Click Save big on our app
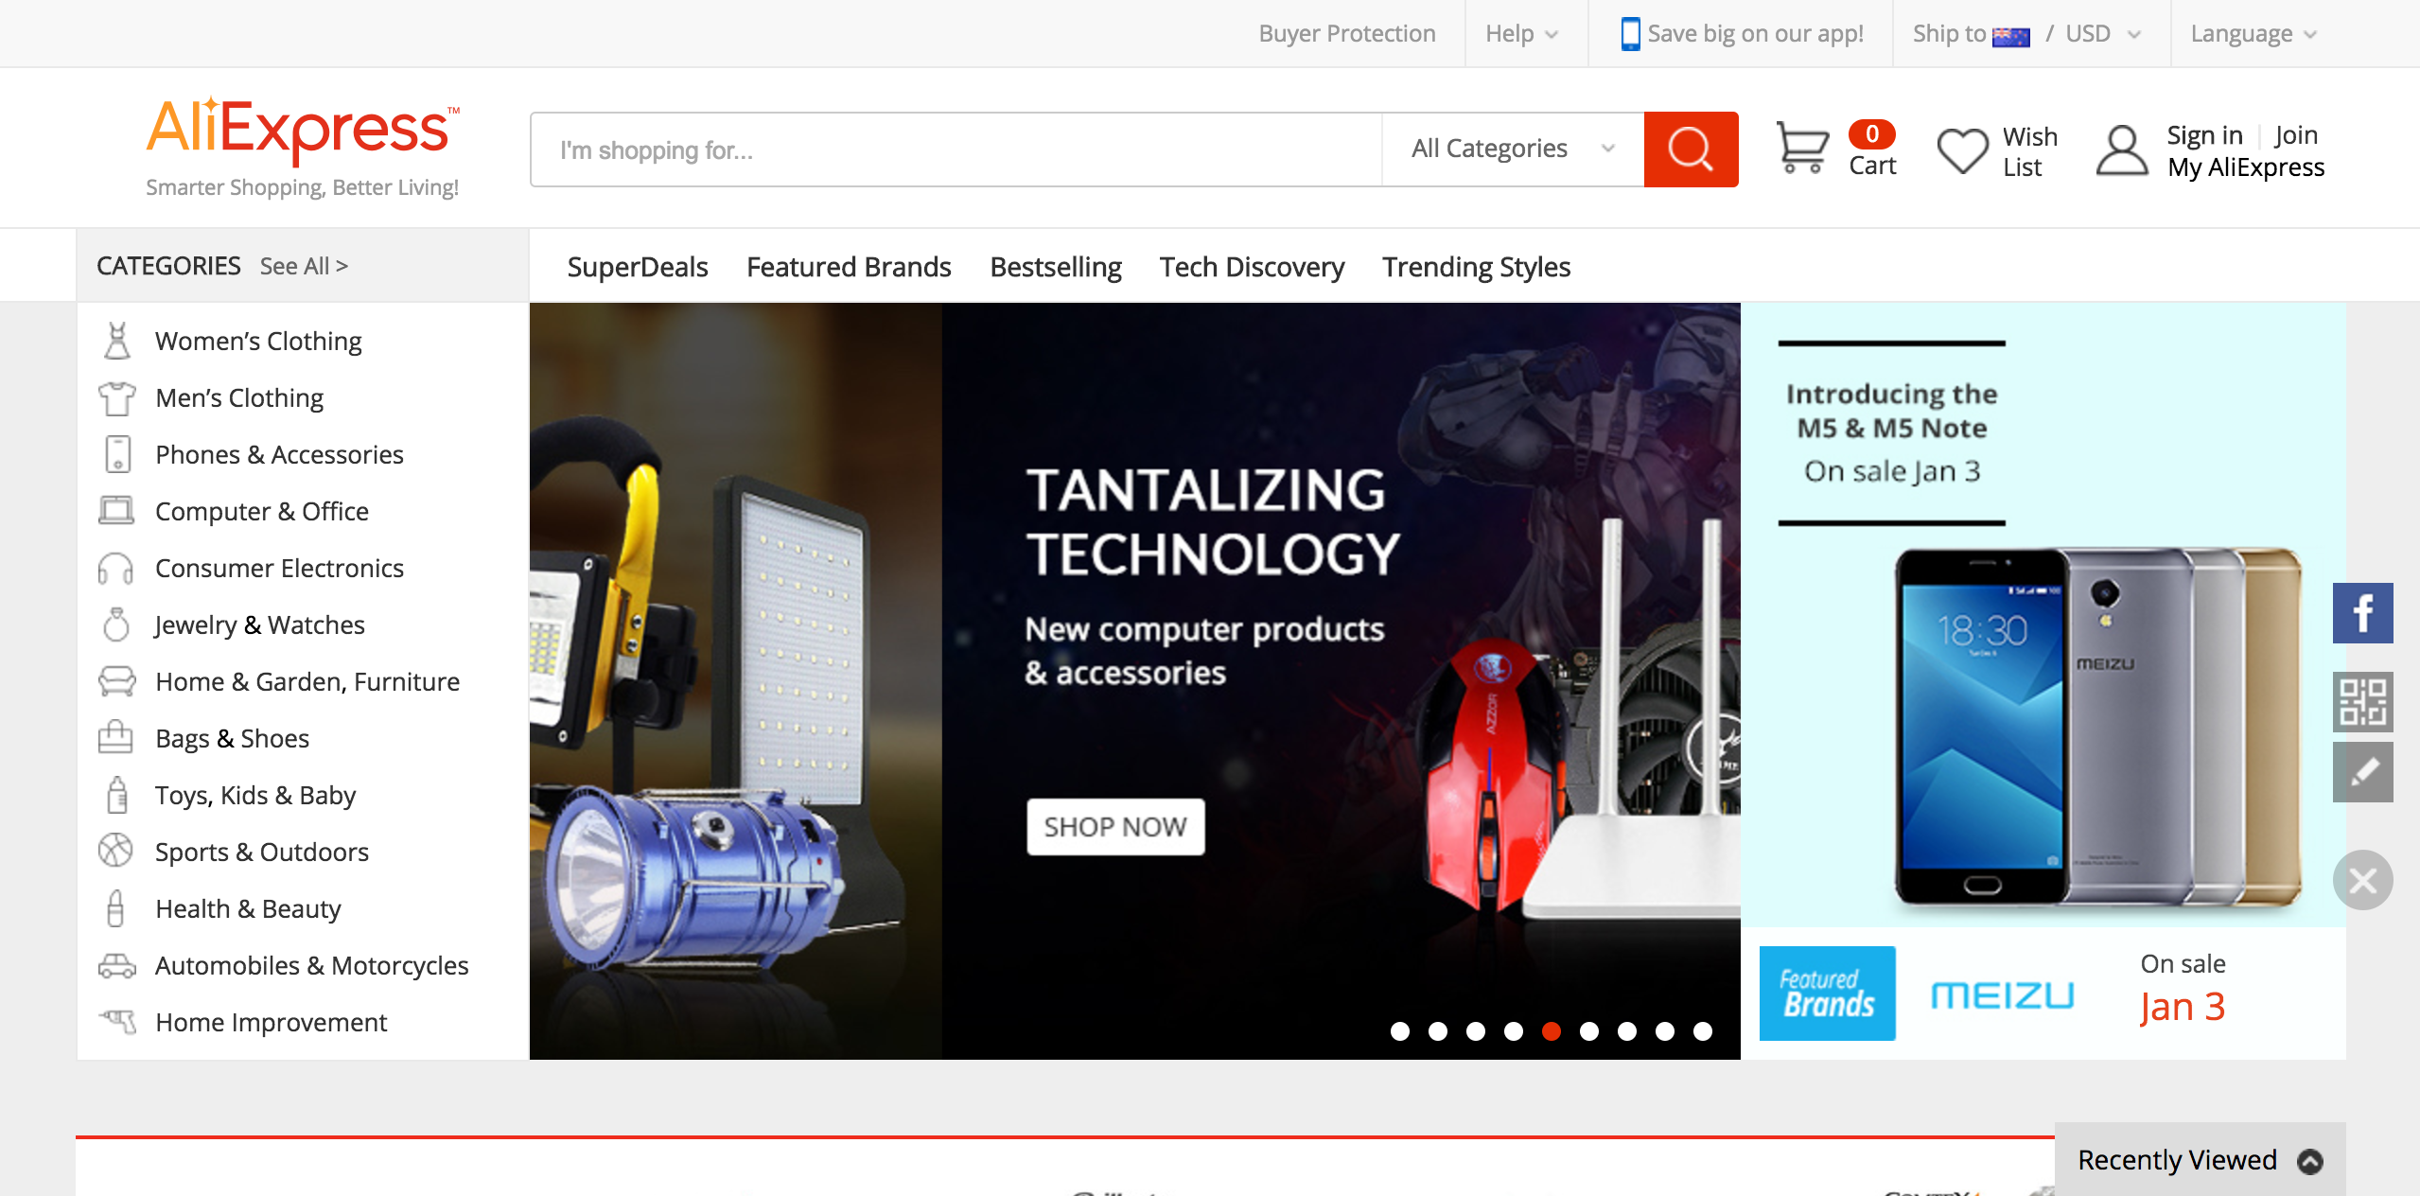 (x=1755, y=34)
